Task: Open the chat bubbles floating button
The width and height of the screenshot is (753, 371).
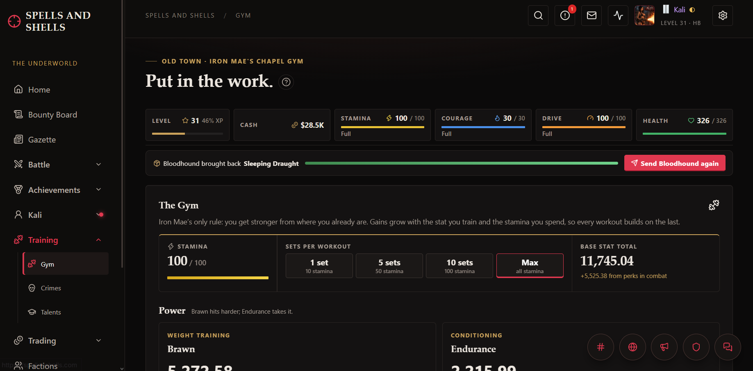Action: (x=728, y=347)
